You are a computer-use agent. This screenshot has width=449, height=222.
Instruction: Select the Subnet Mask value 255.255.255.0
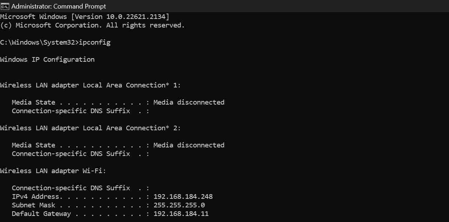[x=179, y=205]
